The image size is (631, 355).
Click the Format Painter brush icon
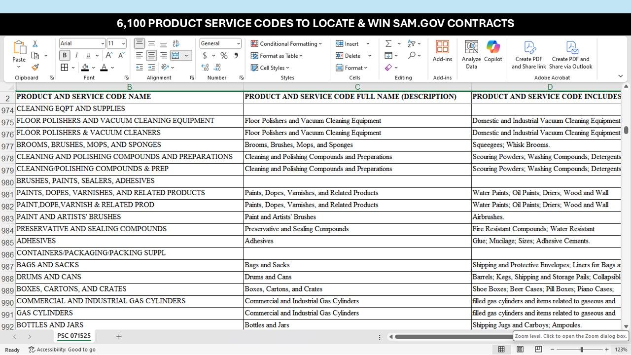[35, 68]
